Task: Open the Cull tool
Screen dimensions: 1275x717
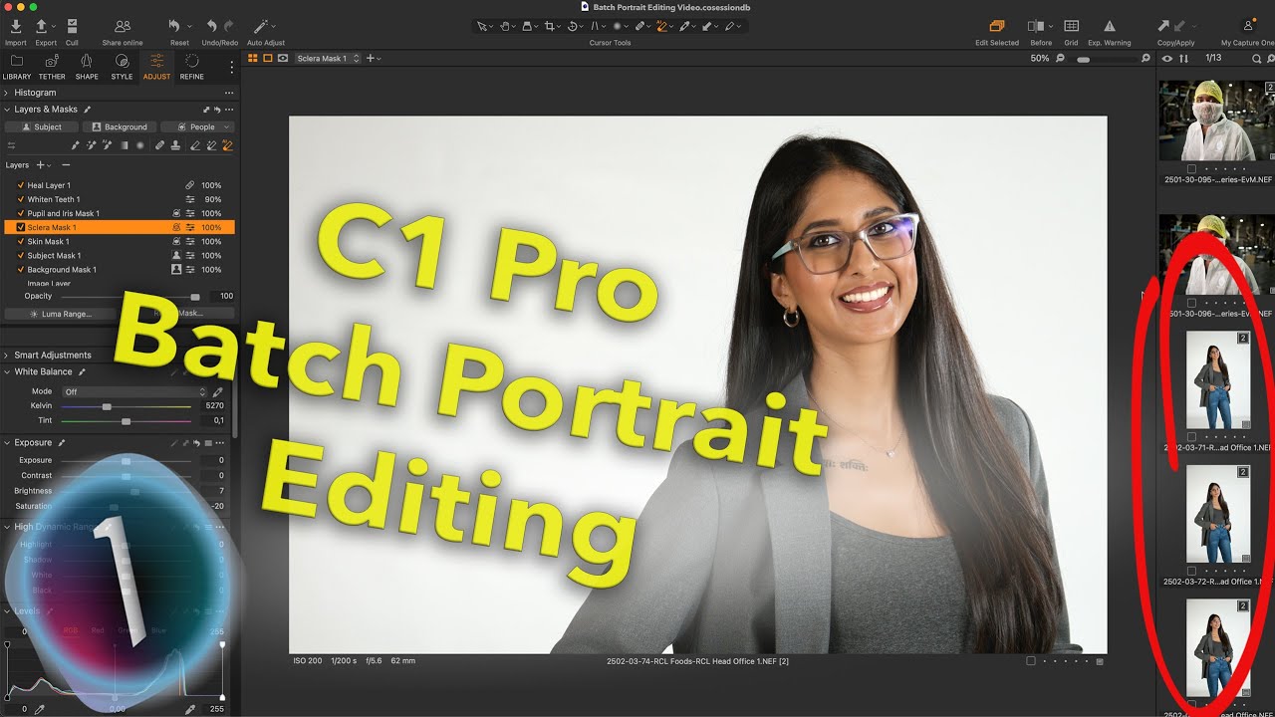Action: (72, 26)
